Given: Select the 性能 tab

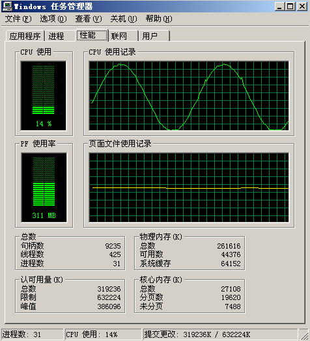Looking at the screenshot, I should pyautogui.click(x=92, y=35).
